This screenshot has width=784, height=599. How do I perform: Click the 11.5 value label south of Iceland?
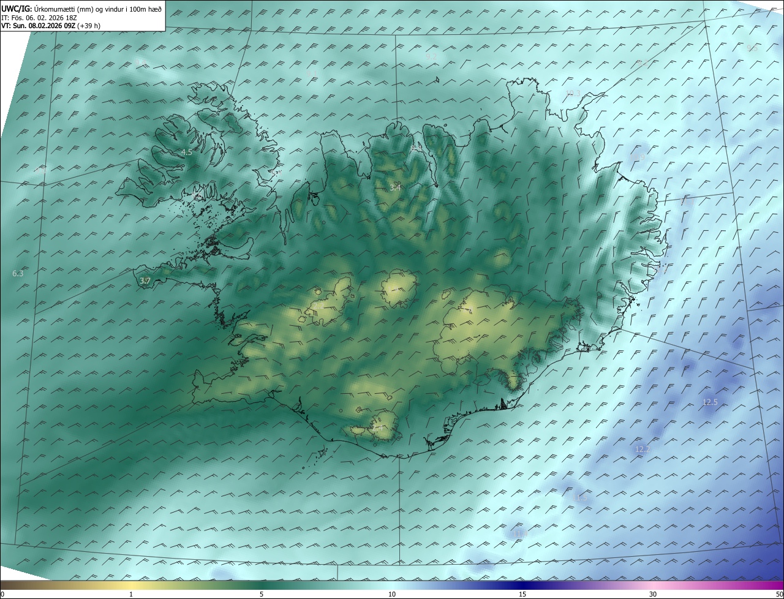(x=580, y=498)
